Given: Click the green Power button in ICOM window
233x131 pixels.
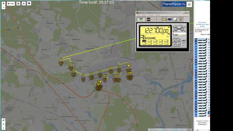Looking at the screenshot, I should point(141,19).
